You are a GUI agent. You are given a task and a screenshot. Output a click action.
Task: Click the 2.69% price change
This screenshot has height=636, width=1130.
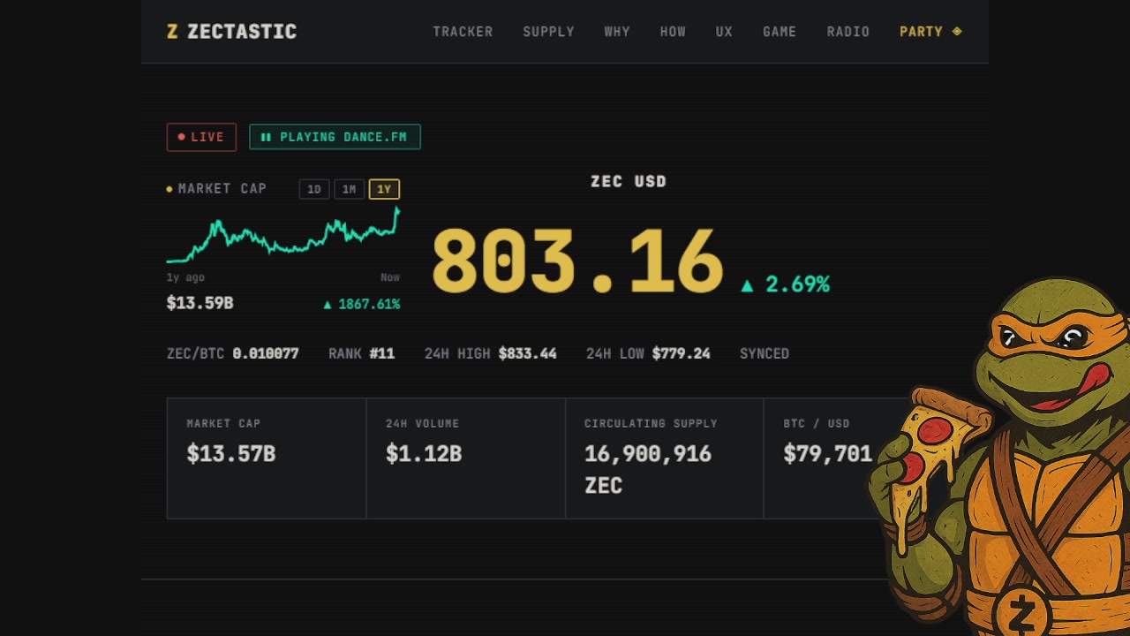pyautogui.click(x=785, y=284)
